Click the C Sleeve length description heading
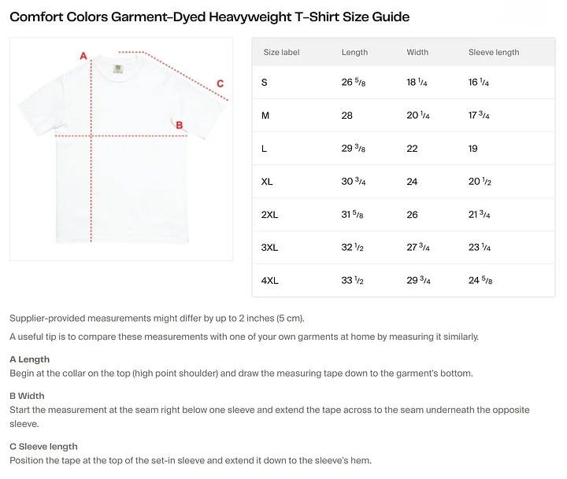This screenshot has width=567, height=479. [x=44, y=447]
